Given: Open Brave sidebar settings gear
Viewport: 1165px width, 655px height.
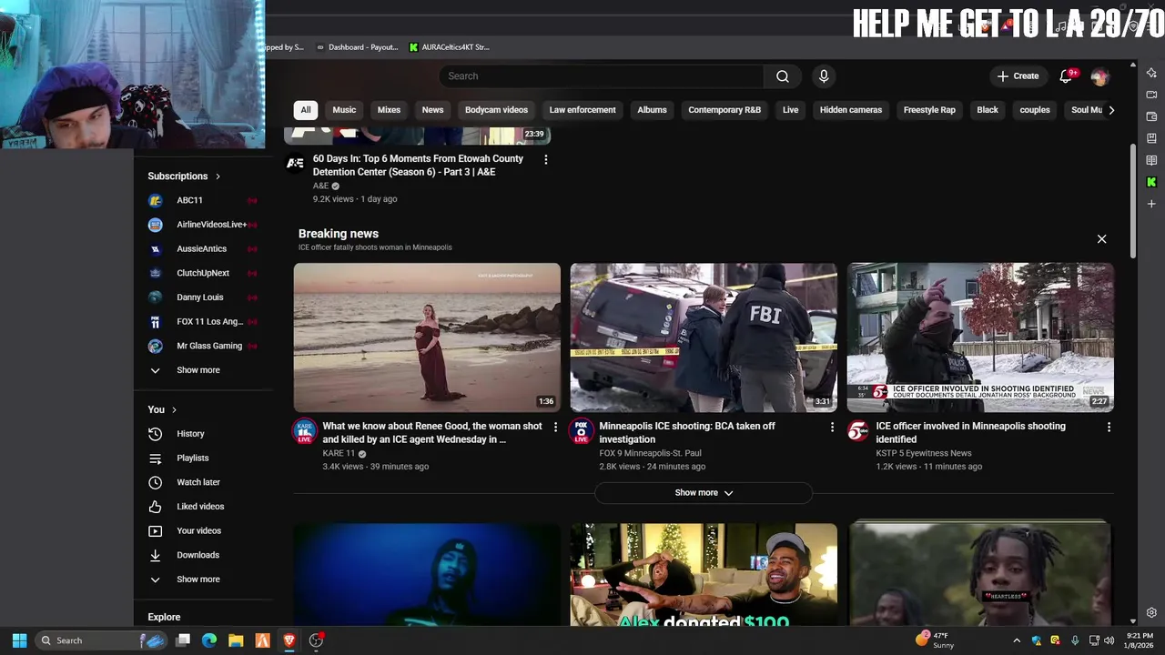Looking at the screenshot, I should click(1151, 612).
